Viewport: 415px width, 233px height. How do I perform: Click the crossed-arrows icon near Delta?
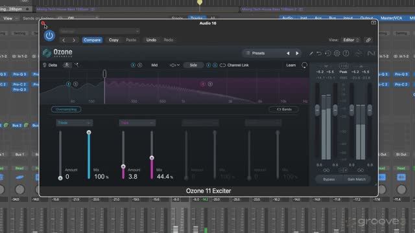point(77,65)
